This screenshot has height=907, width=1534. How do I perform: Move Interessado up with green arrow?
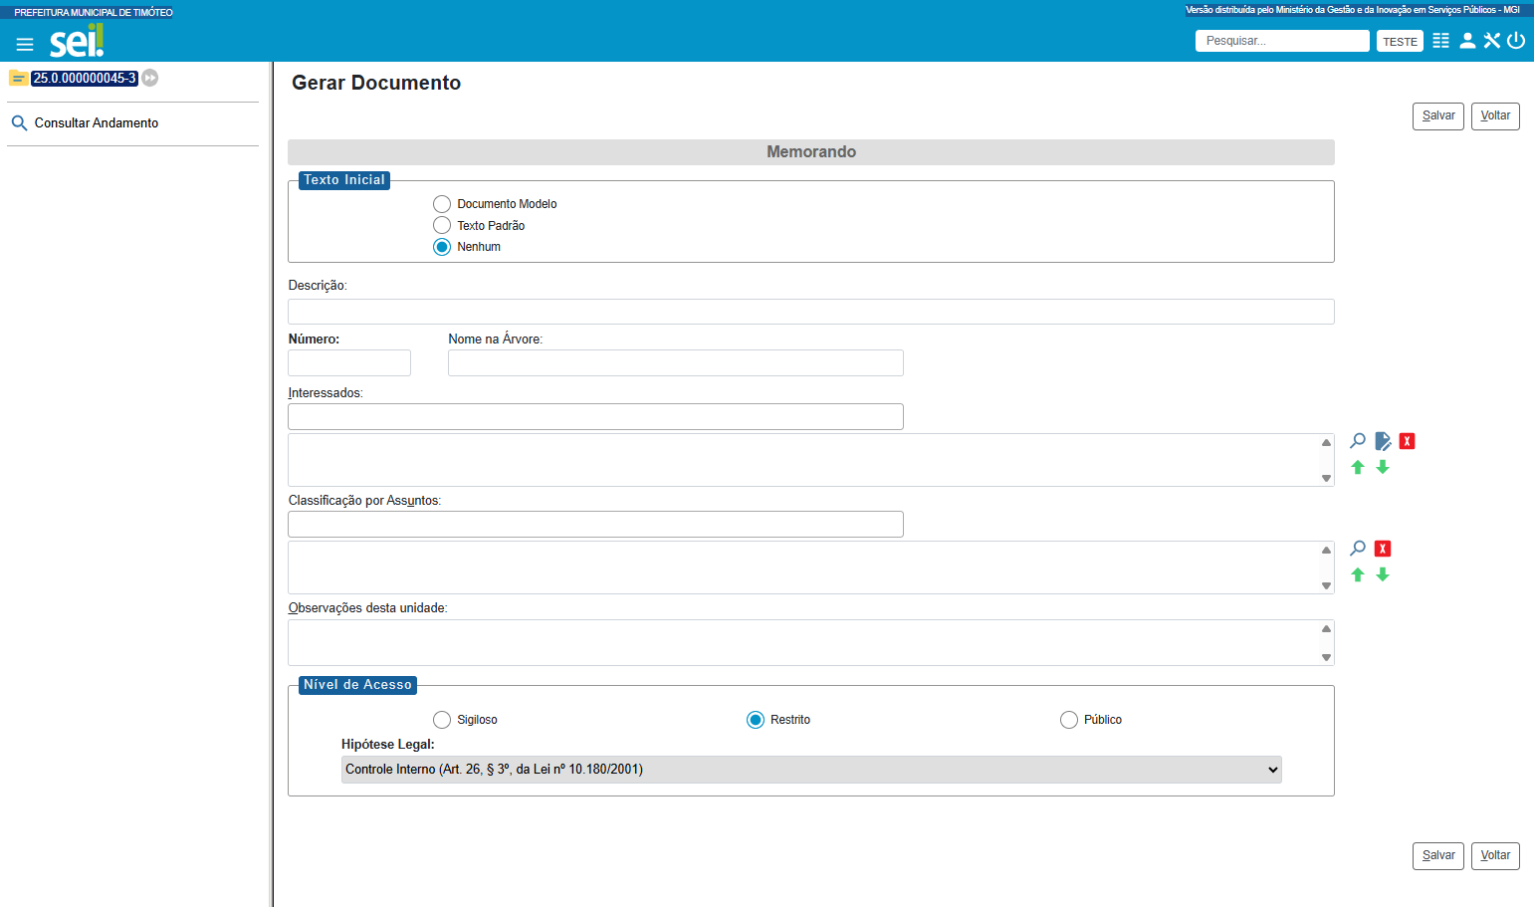(1358, 467)
